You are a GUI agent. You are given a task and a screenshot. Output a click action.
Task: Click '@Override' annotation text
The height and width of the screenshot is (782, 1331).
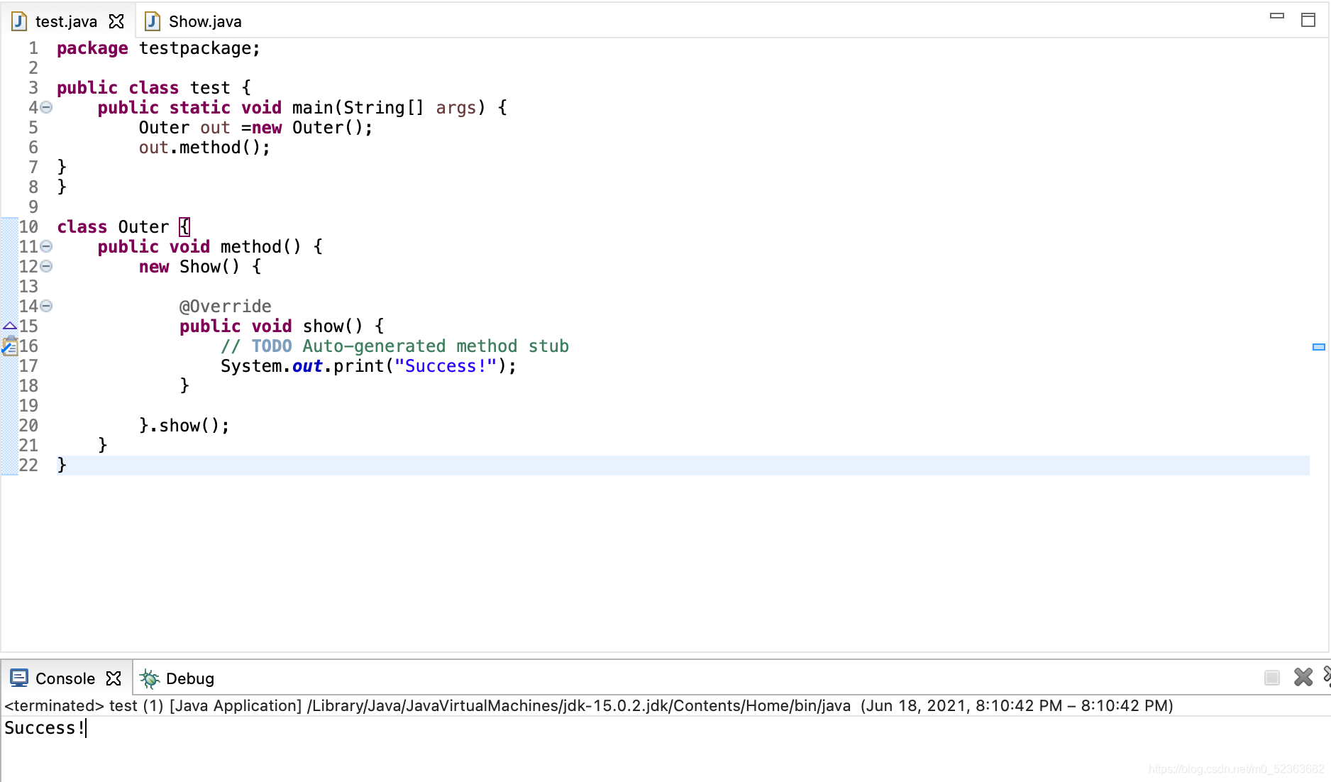pos(226,307)
